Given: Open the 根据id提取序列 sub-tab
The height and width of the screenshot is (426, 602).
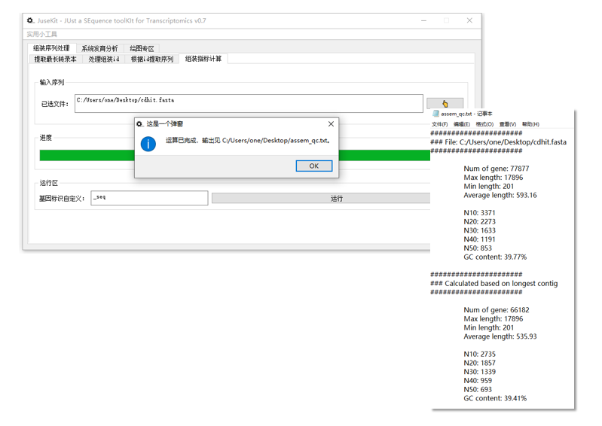Looking at the screenshot, I should pyautogui.click(x=151, y=59).
